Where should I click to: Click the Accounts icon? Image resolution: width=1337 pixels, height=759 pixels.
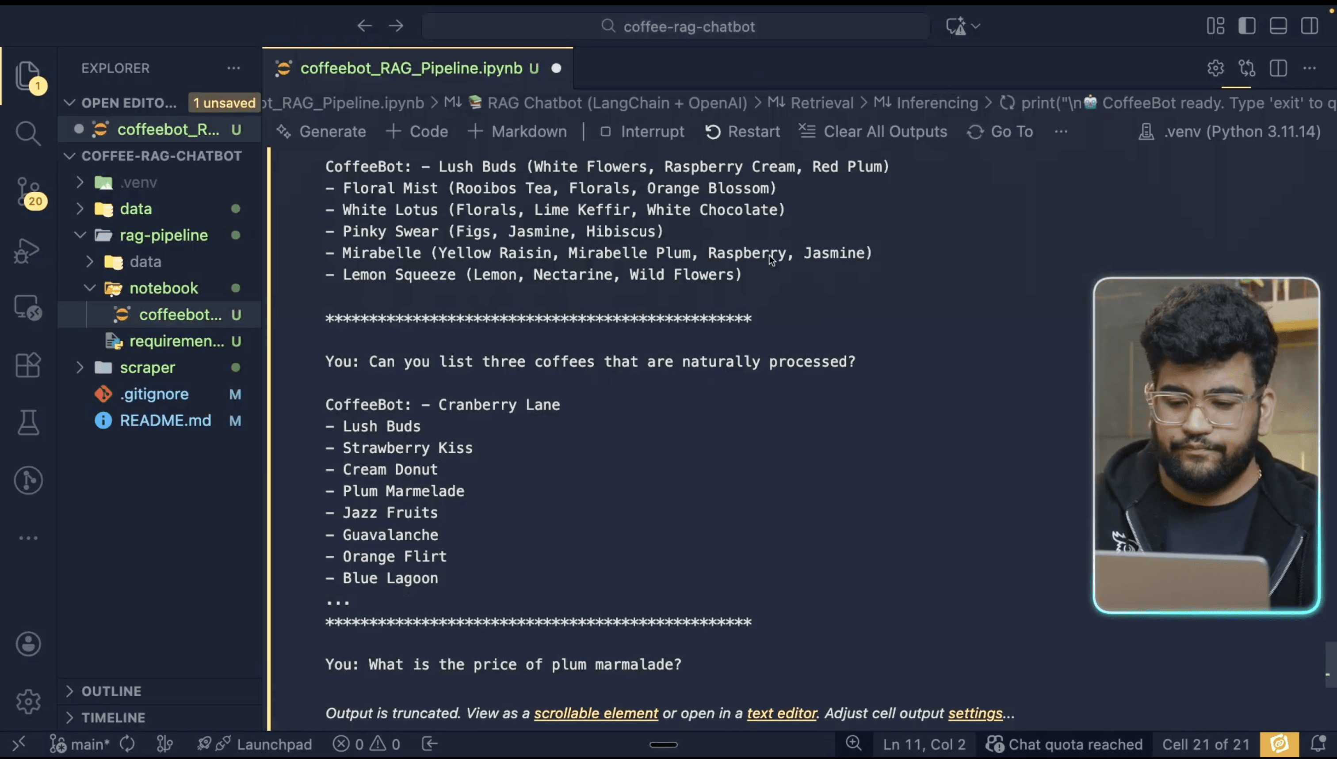tap(28, 644)
